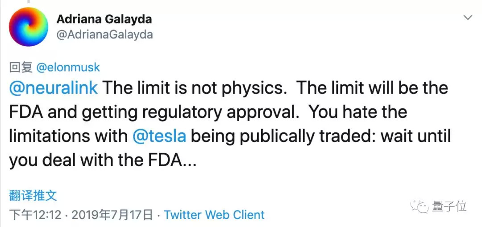Click the last line ending "the FDA..."
The image size is (482, 227).
[103, 160]
